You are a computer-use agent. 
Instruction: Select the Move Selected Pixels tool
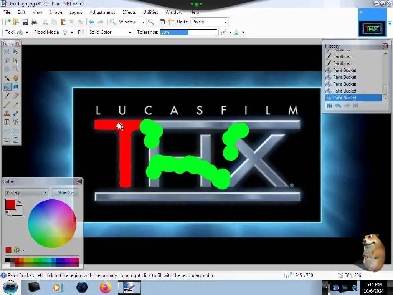pos(16,52)
